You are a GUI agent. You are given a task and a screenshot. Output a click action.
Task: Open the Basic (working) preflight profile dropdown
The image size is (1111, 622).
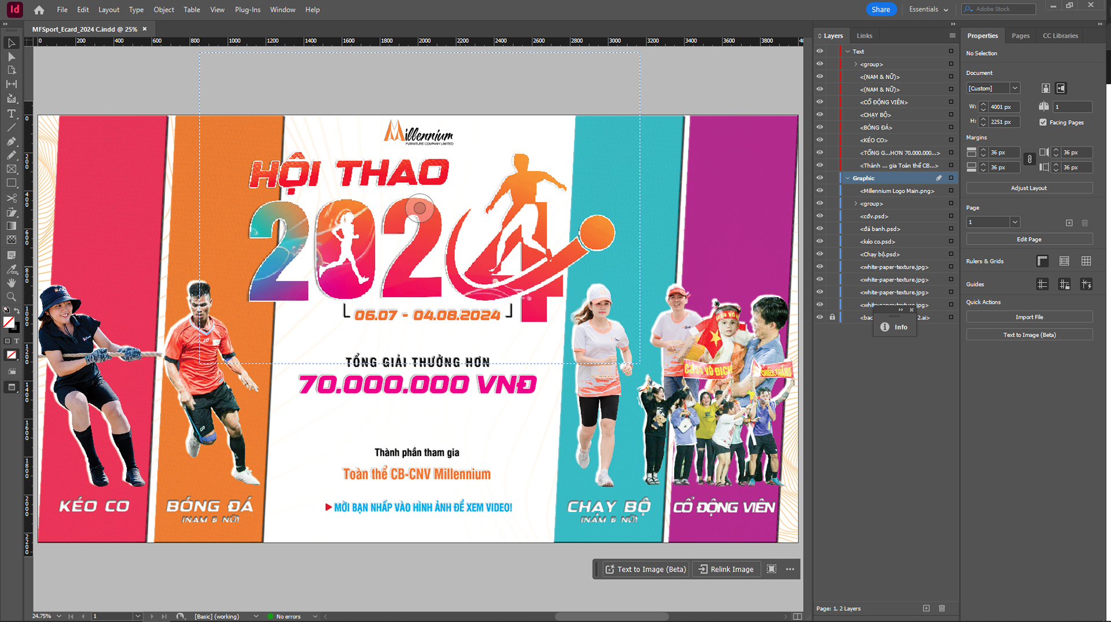pos(256,616)
